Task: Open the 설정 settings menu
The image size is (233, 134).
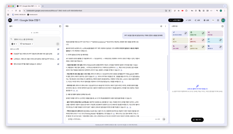Action: coord(206,20)
